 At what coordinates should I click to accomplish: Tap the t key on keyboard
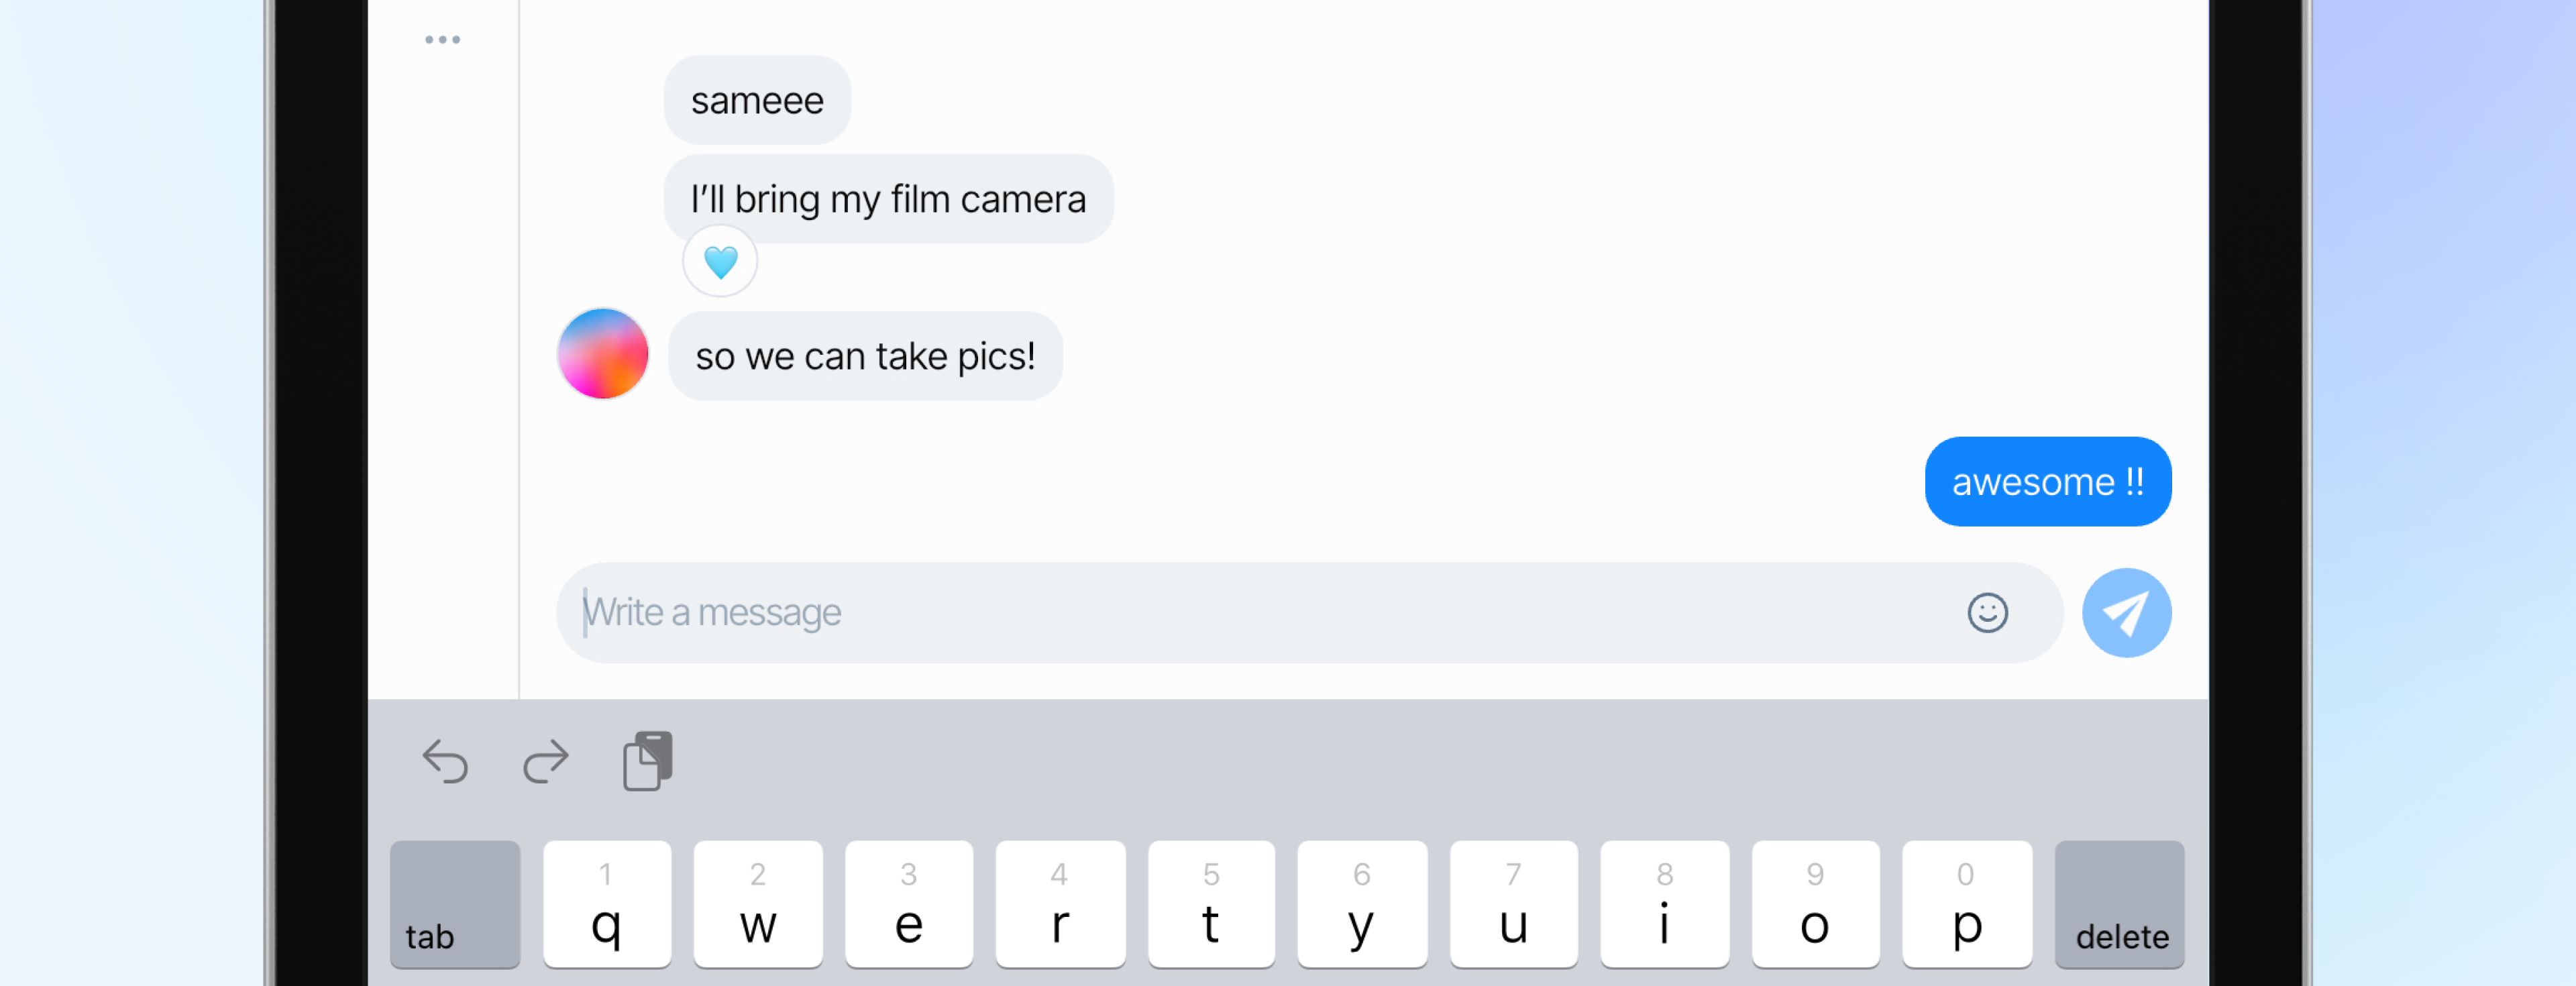coord(1211,904)
